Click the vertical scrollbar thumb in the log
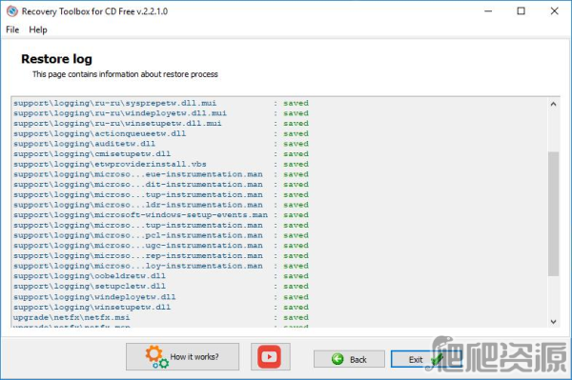The height and width of the screenshot is (380, 572). [x=553, y=213]
